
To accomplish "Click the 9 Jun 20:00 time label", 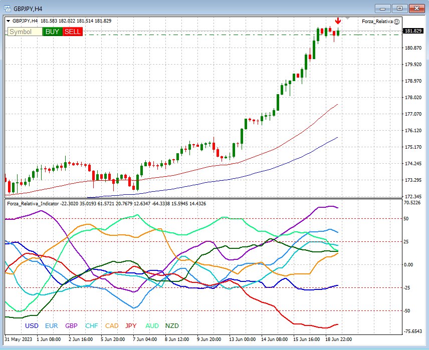I will 209,339.
